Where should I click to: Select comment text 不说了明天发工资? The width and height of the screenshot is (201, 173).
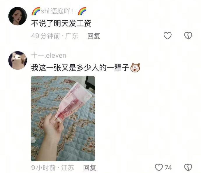click(61, 23)
